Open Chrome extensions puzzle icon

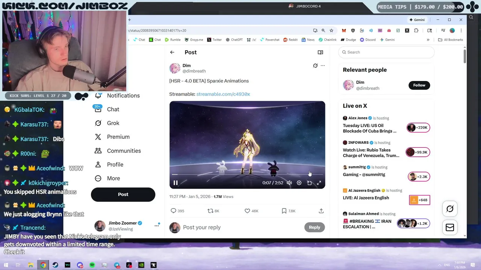(416, 30)
